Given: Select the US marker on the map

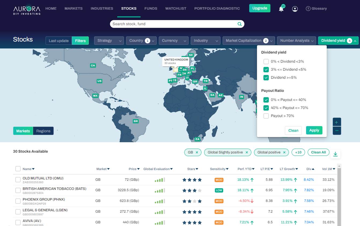Looking at the screenshot, I should (x=100, y=81).
